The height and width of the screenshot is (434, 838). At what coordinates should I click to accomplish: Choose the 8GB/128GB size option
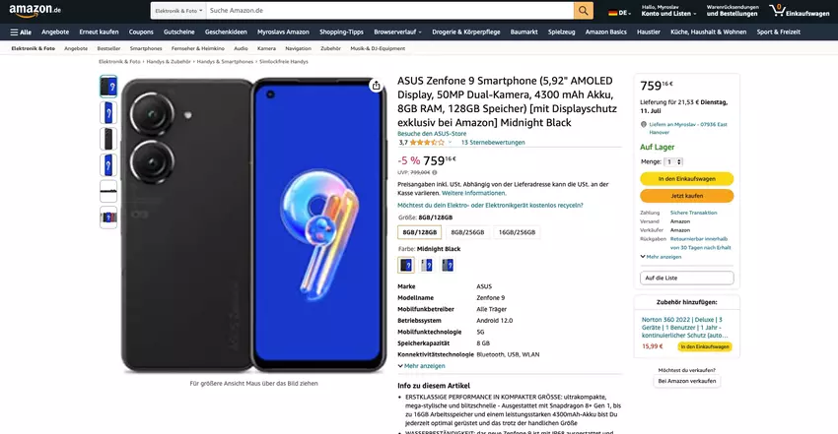[420, 232]
